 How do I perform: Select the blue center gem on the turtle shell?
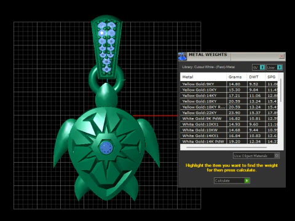click(106, 147)
